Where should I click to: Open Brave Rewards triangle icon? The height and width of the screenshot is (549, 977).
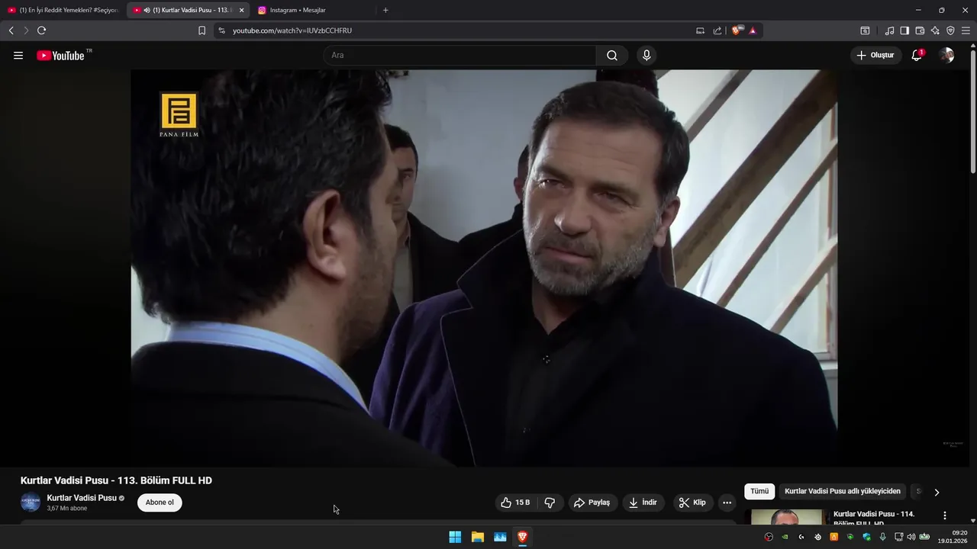point(753,30)
